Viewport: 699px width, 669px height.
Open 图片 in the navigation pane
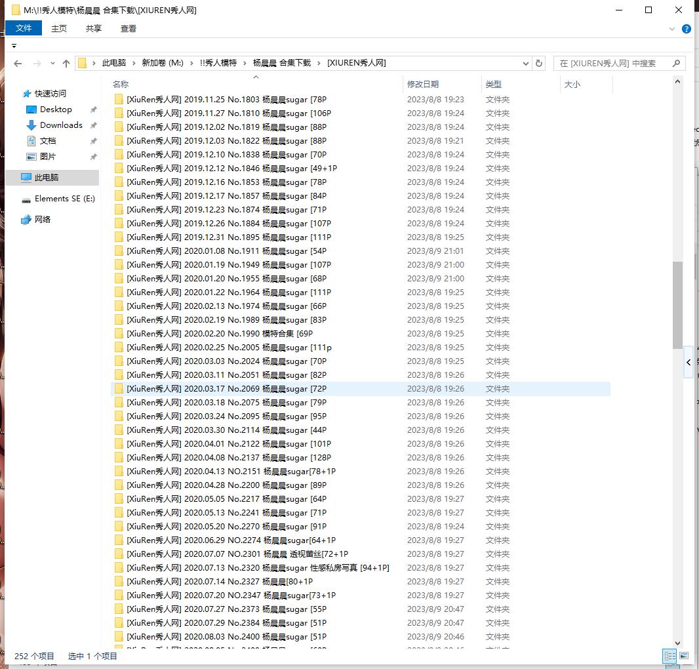point(48,157)
